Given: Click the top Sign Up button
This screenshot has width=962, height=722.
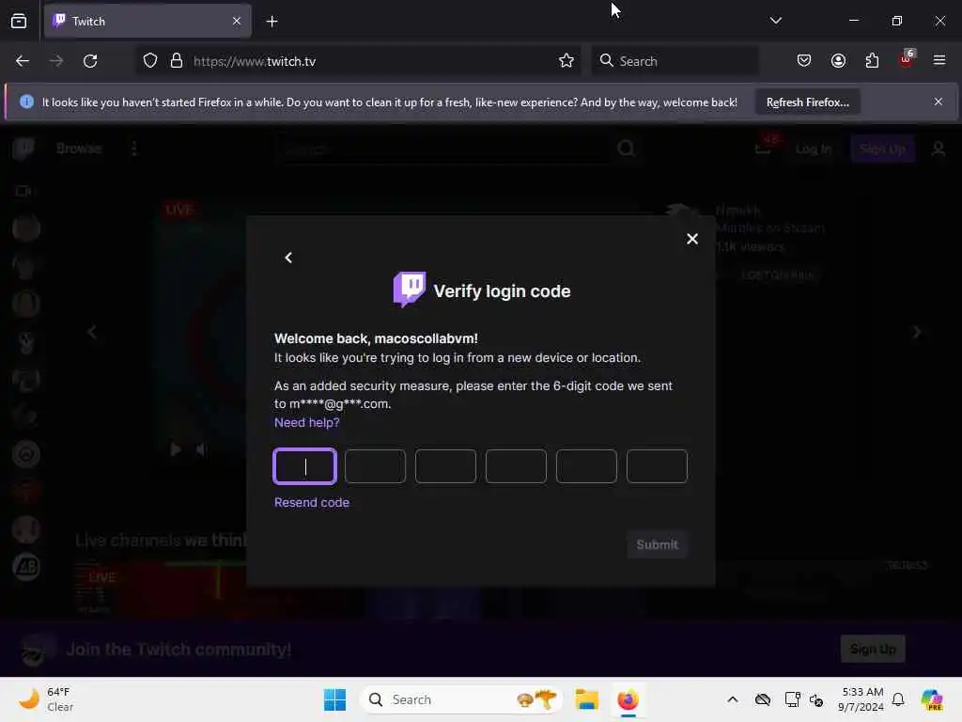Looking at the screenshot, I should 882,149.
